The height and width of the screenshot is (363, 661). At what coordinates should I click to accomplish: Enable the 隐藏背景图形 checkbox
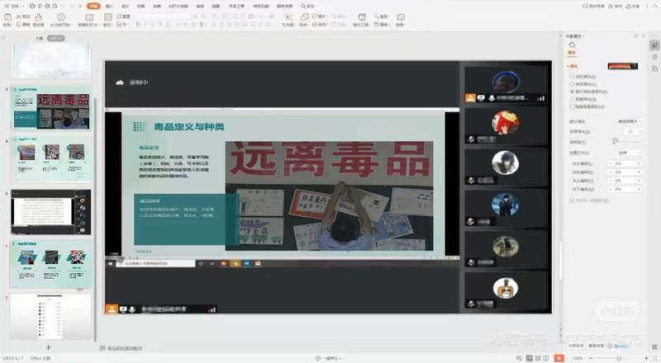(x=573, y=106)
